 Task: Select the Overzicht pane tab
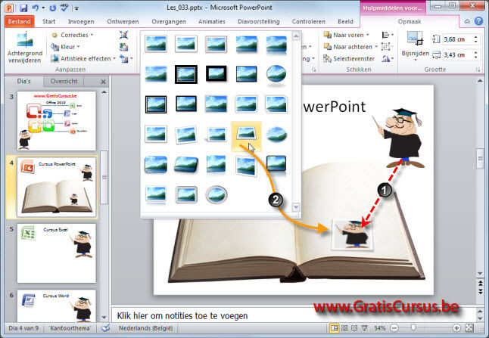[x=64, y=82]
